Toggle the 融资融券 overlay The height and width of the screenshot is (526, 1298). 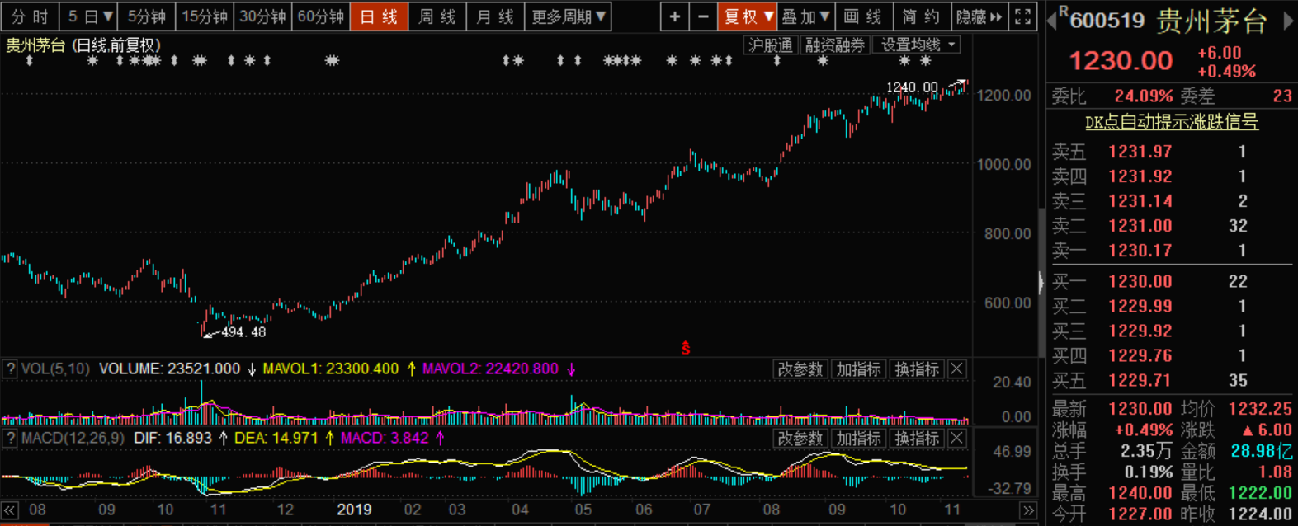[x=834, y=45]
